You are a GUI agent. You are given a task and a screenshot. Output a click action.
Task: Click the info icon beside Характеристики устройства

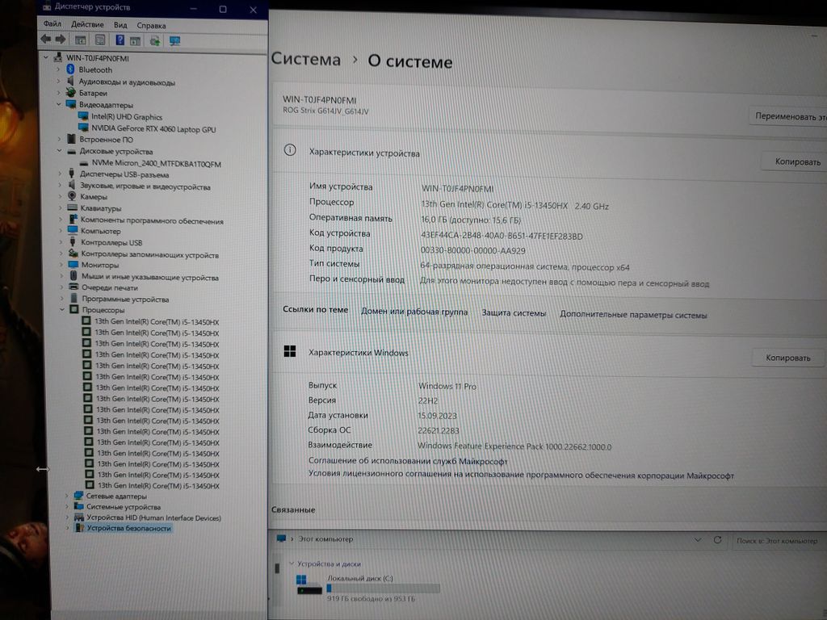point(290,152)
